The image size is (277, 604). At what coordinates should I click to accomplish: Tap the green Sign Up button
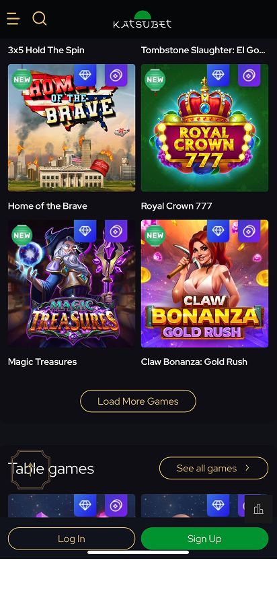tap(204, 539)
